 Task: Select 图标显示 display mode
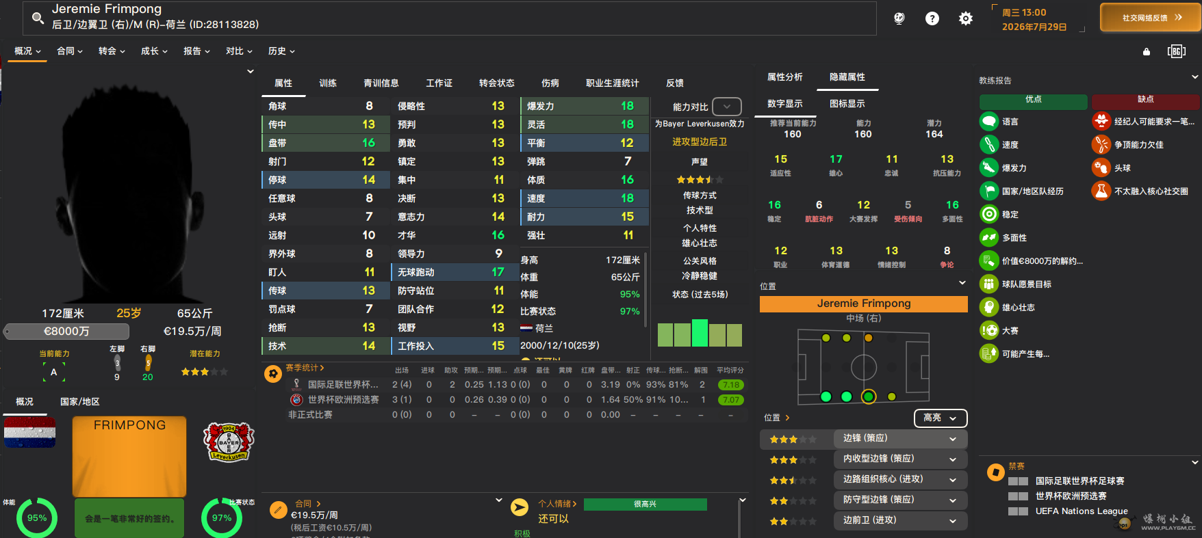click(847, 104)
